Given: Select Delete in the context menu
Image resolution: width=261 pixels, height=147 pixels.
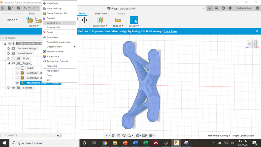Looking at the screenshot, I should pyautogui.click(x=60, y=32).
